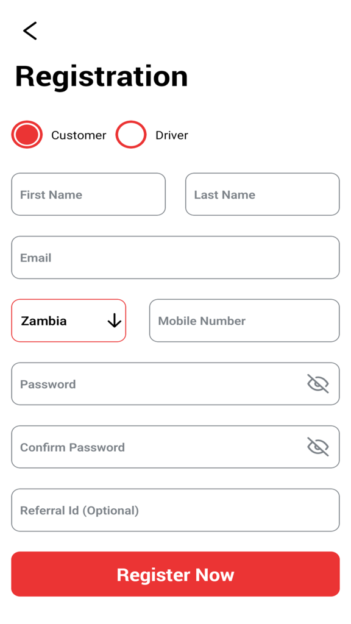351x624 pixels.
Task: Click the Referral Id optional field
Action: tap(175, 510)
